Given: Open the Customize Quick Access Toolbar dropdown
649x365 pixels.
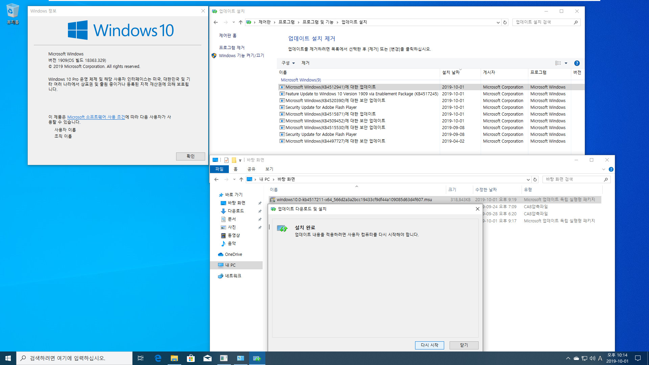Looking at the screenshot, I should 240,161.
